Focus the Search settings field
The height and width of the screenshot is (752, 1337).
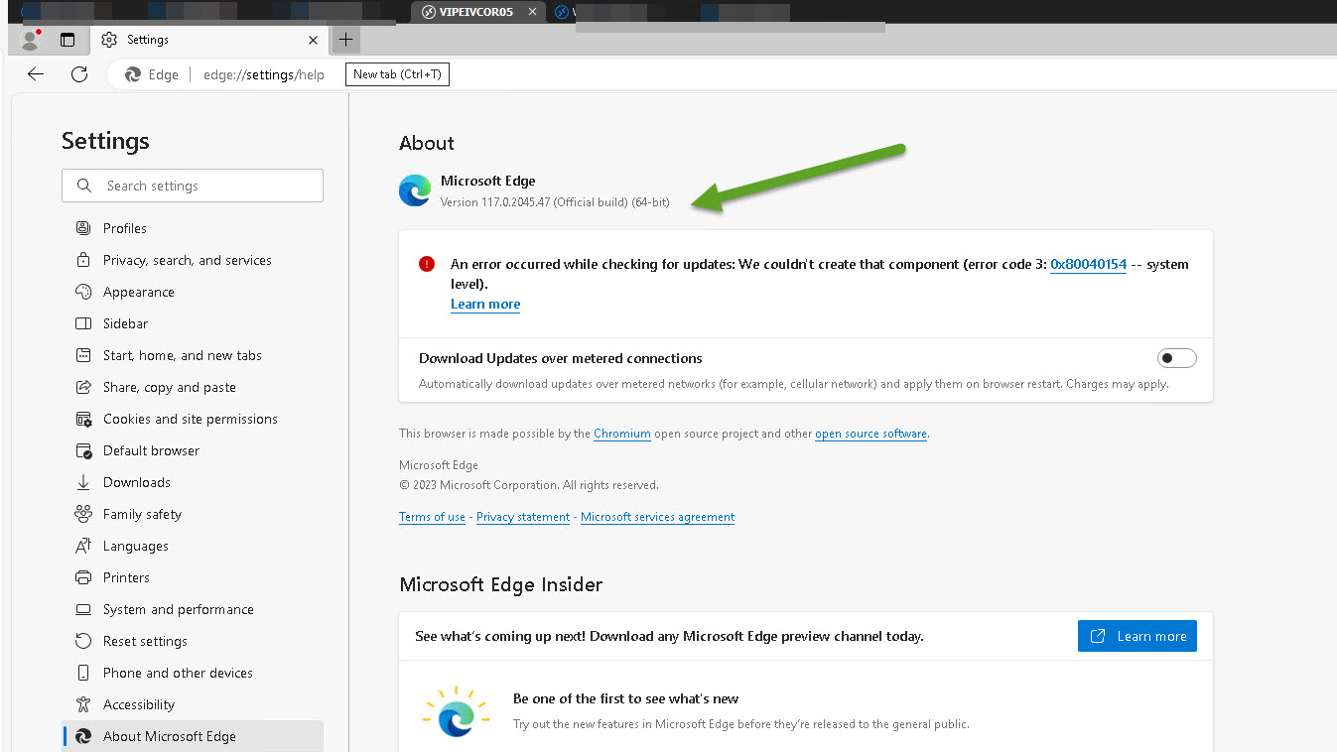pyautogui.click(x=193, y=186)
